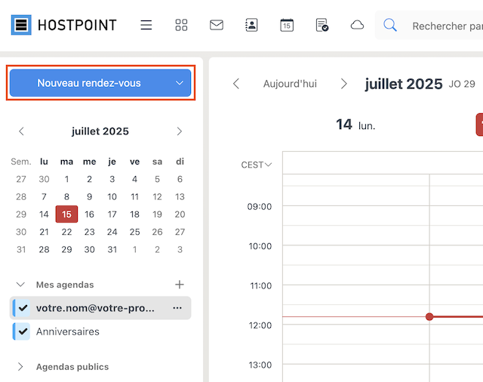
Task: Select the Anniversaires agenda label
Action: pyautogui.click(x=68, y=331)
